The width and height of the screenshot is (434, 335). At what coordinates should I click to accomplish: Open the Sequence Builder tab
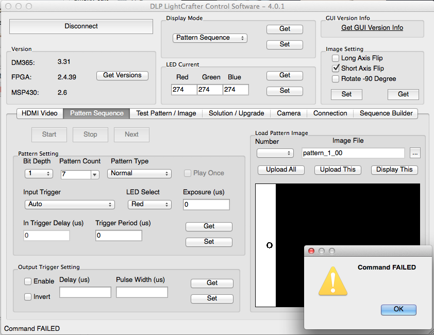click(386, 113)
